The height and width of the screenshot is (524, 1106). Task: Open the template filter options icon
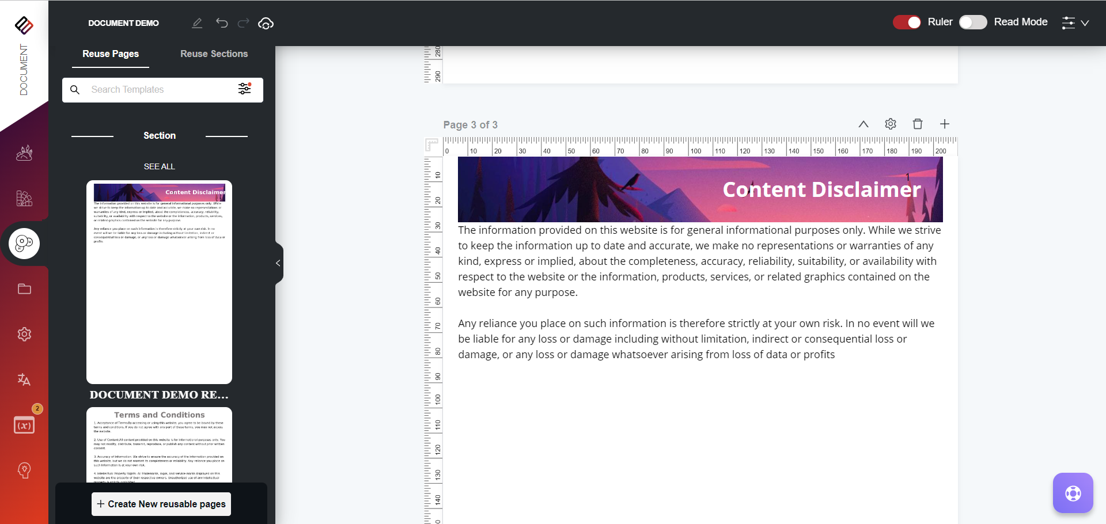(245, 89)
